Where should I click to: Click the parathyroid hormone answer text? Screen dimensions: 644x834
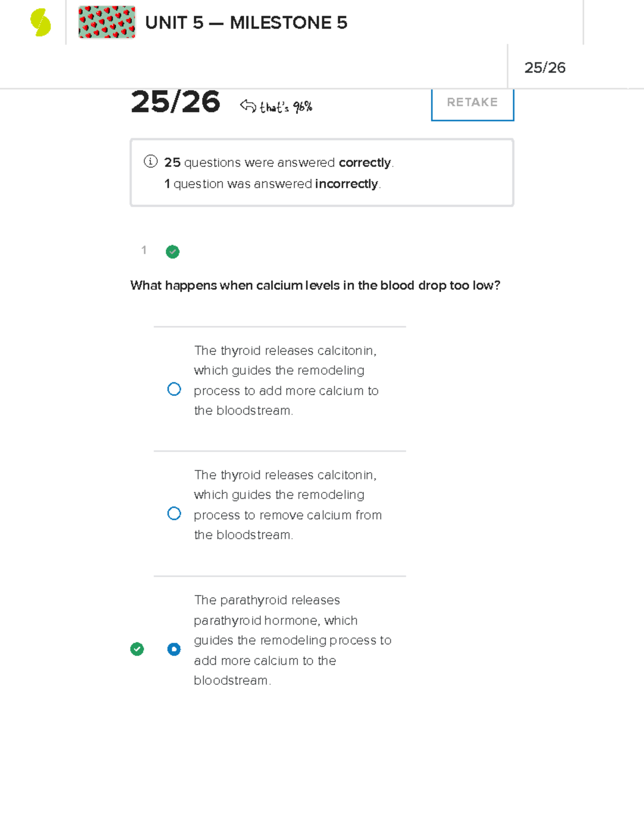pyautogui.click(x=292, y=640)
